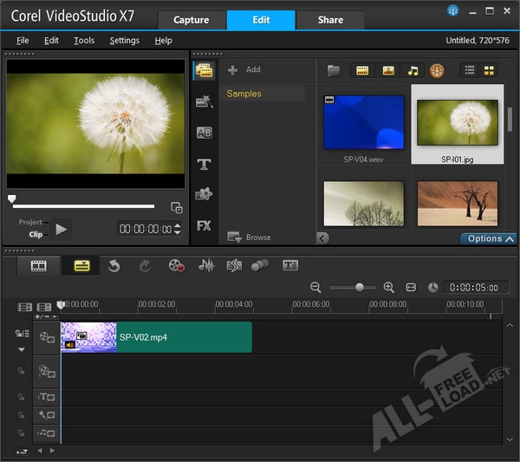Toggle show videos filter in library

point(362,70)
